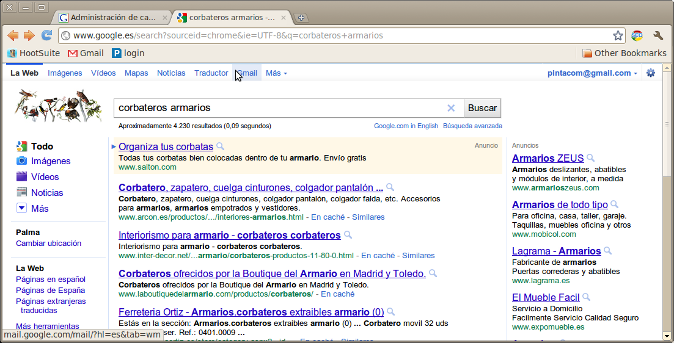Bookmark this page with the star icon
This screenshot has height=343, width=674.
618,35
